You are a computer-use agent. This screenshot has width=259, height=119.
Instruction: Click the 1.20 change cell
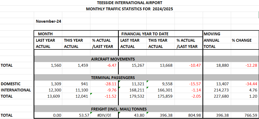[x=245, y=96]
